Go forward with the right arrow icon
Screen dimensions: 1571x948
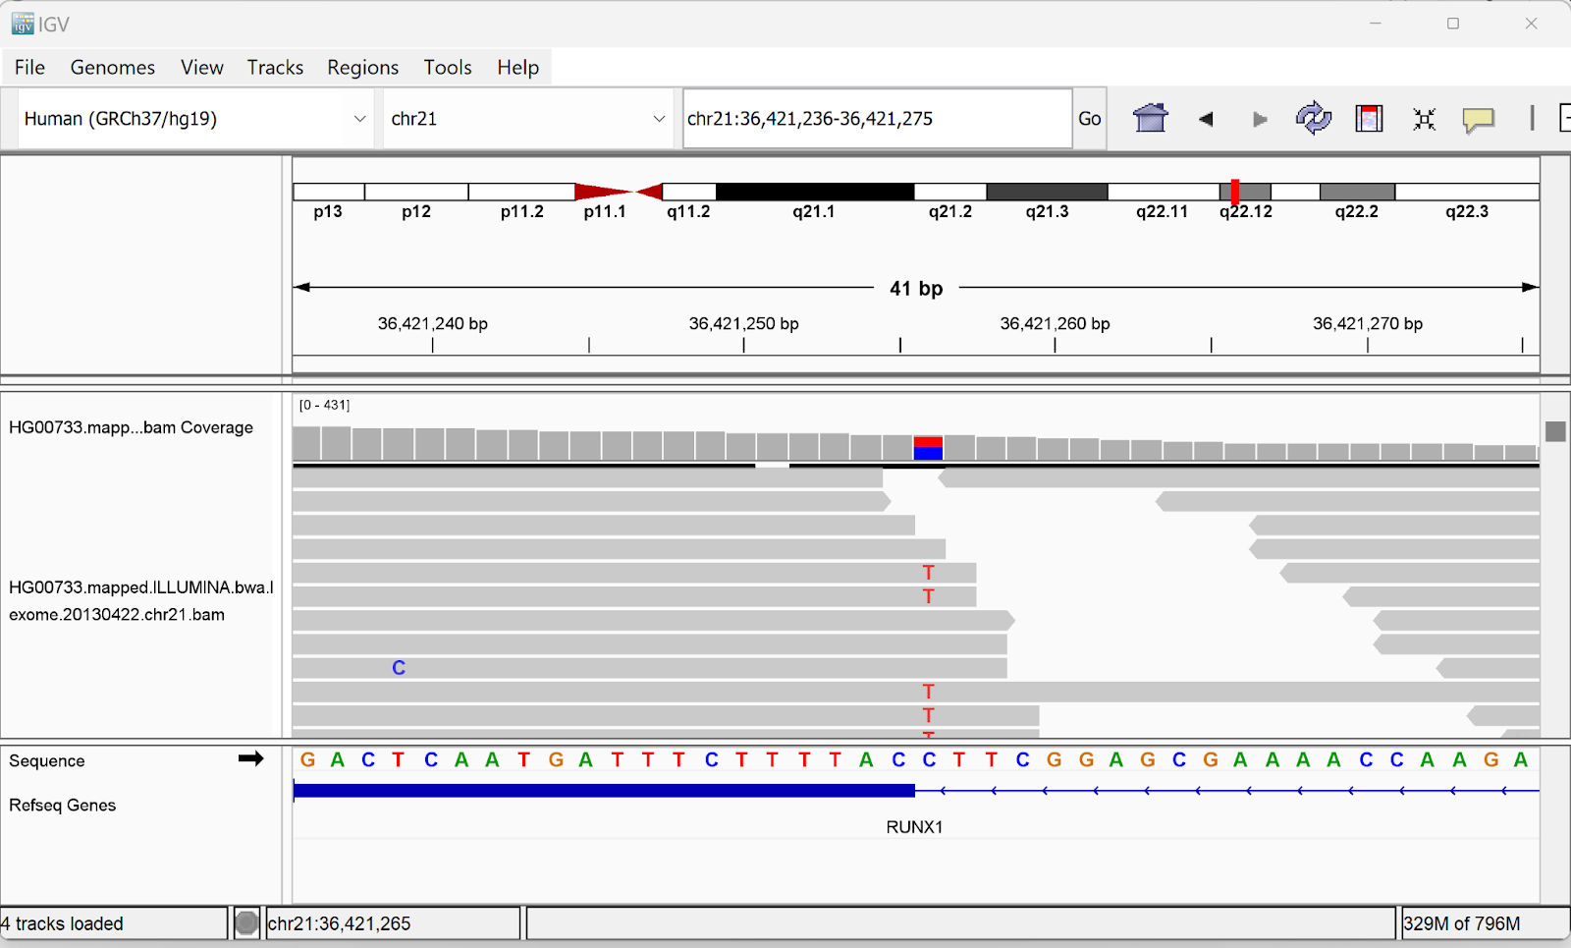[1260, 119]
